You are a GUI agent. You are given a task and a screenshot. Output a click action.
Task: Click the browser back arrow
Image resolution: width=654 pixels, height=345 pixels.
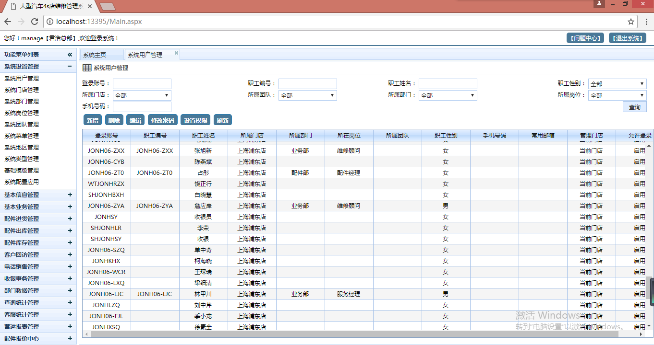tap(7, 21)
